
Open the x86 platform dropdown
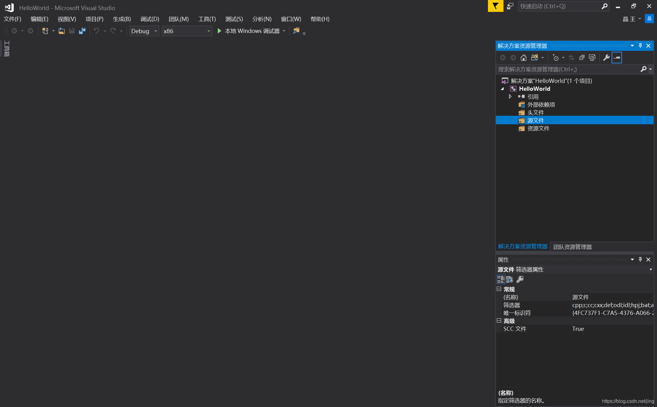(x=209, y=31)
